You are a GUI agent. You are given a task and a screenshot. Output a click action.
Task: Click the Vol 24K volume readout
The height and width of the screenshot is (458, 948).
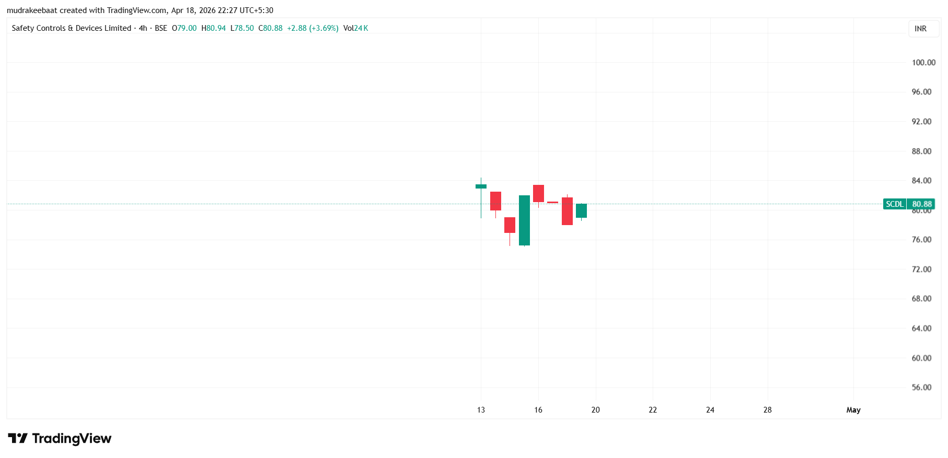pos(356,28)
